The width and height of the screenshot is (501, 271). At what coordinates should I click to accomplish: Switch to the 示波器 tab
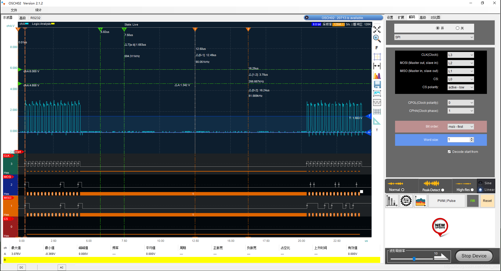pyautogui.click(x=8, y=17)
